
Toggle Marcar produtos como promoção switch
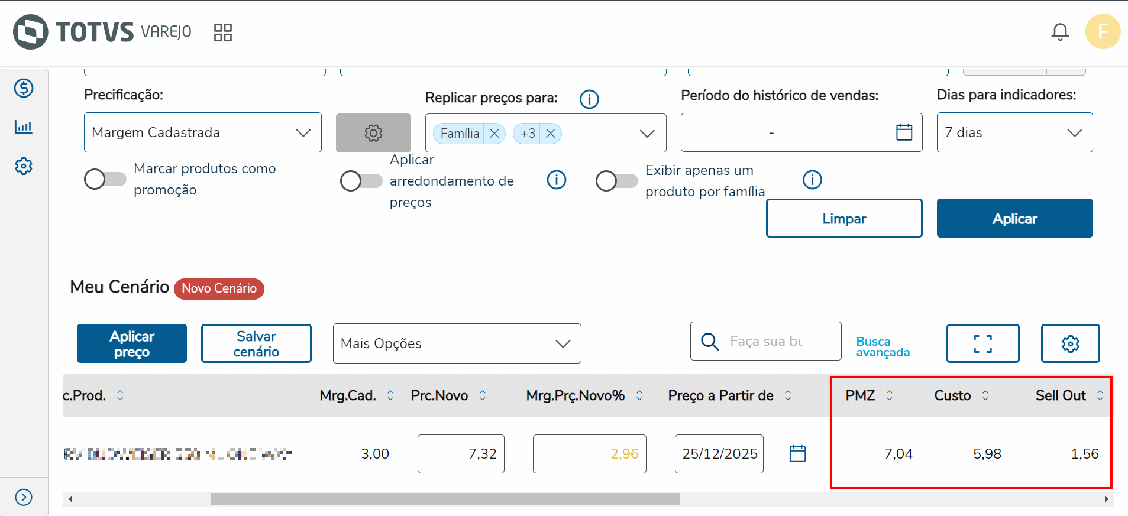tap(105, 179)
